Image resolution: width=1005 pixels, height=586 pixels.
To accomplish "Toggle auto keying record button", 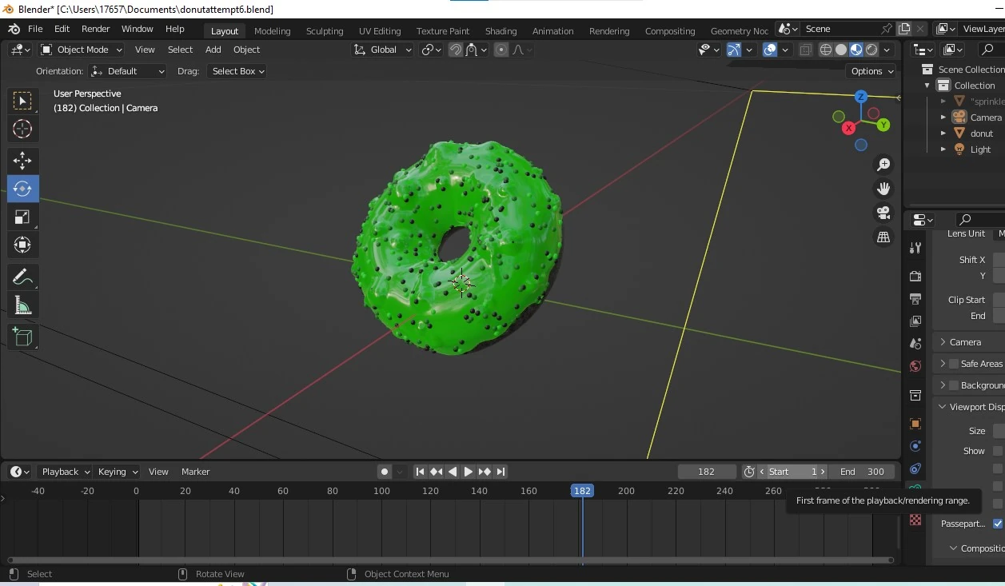I will point(385,472).
